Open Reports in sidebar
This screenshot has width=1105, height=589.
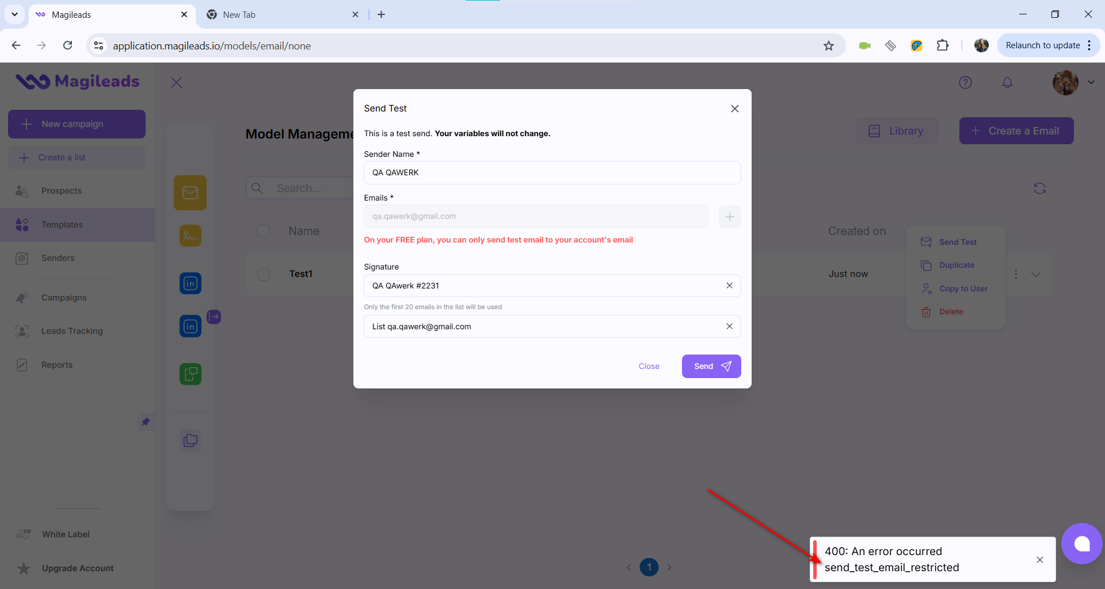tap(77, 365)
